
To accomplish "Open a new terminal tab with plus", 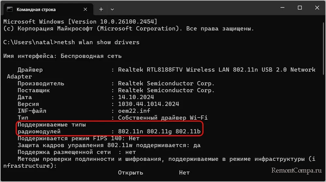I will (x=101, y=9).
